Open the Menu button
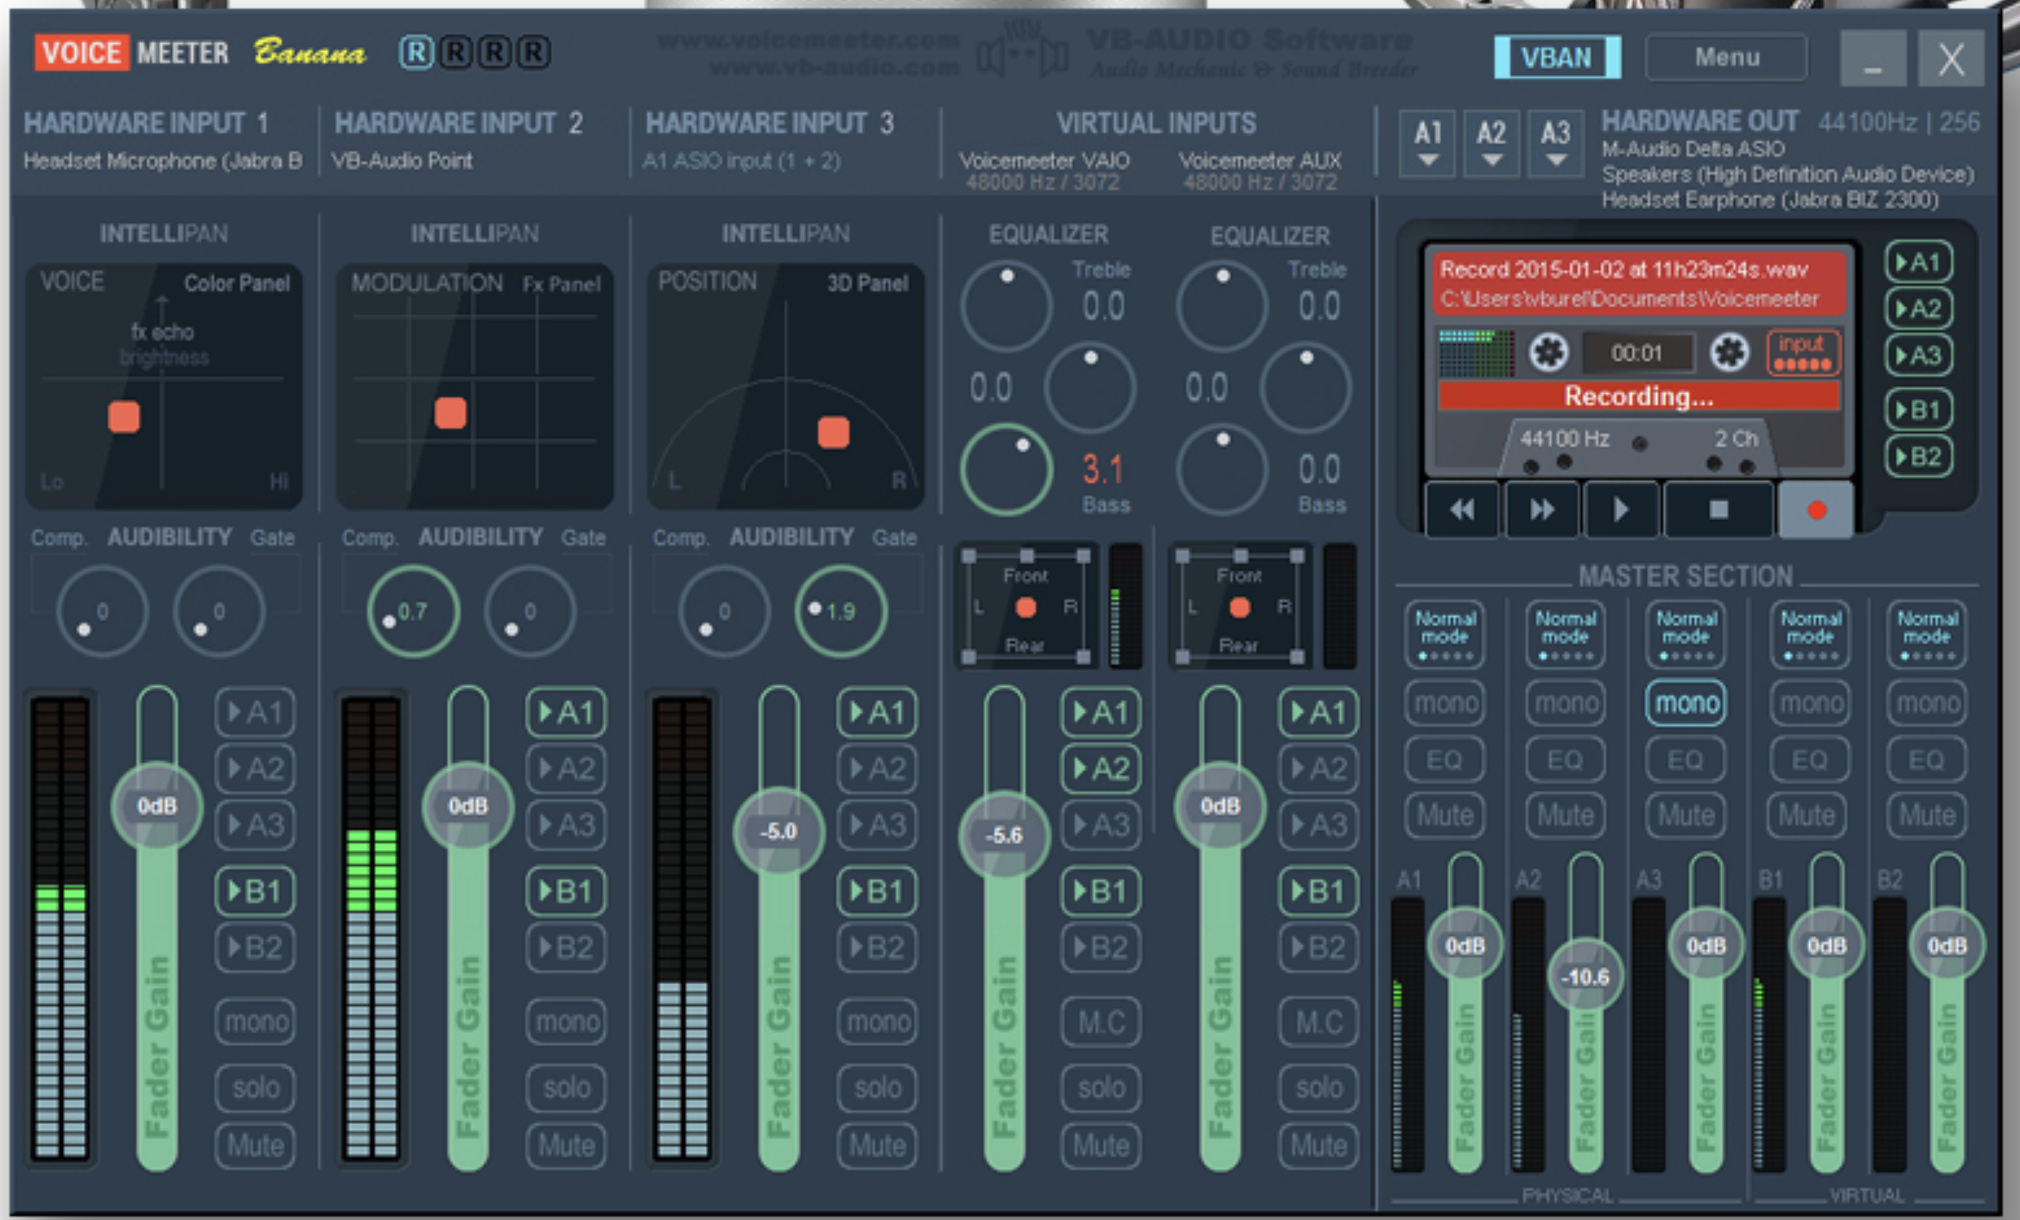 coord(1725,57)
